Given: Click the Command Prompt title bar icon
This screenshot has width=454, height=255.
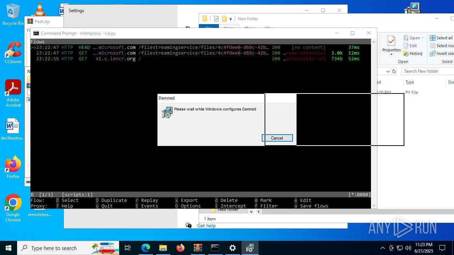Looking at the screenshot, I should click(36, 33).
